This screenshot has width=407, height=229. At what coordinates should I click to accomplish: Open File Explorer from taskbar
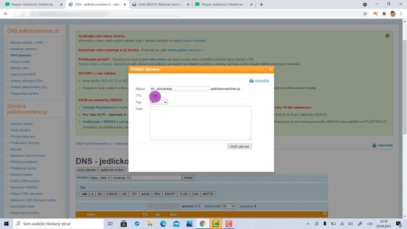pyautogui.click(x=150, y=223)
